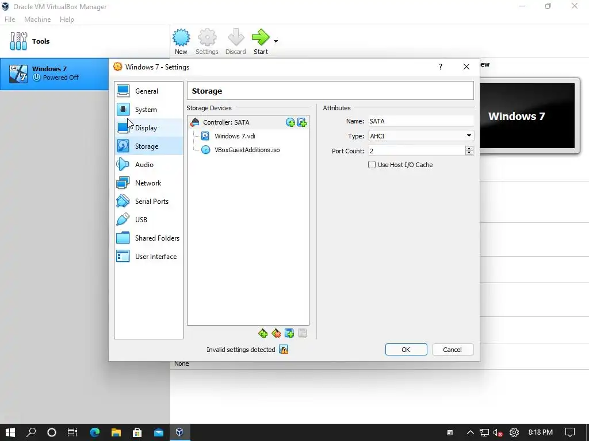Click the Cortana circle taskbar icon
The height and width of the screenshot is (441, 589).
52,432
